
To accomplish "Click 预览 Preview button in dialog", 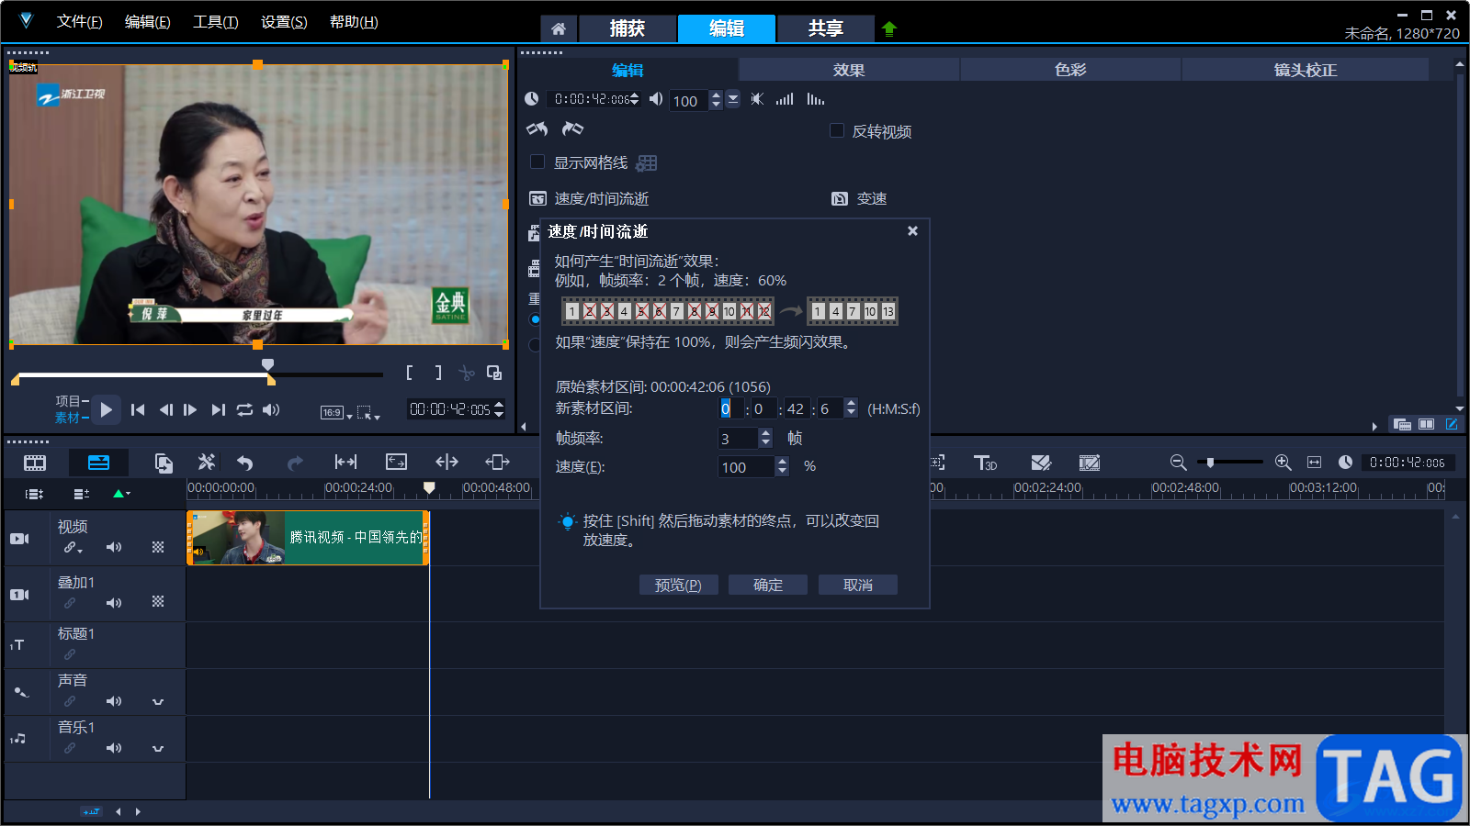I will point(678,585).
